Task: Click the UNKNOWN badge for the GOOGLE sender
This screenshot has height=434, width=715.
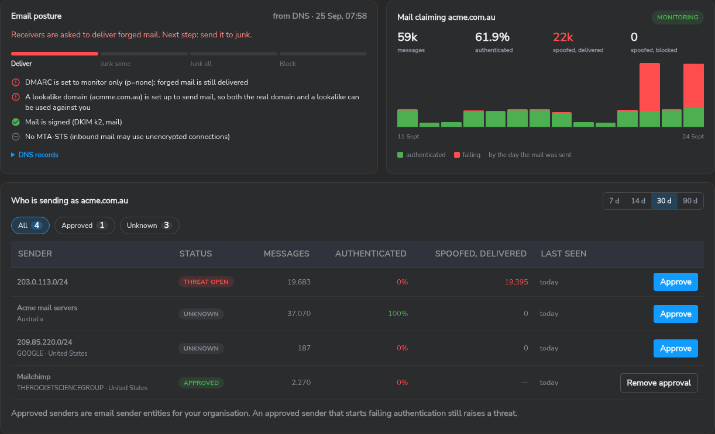Action: tap(201, 349)
